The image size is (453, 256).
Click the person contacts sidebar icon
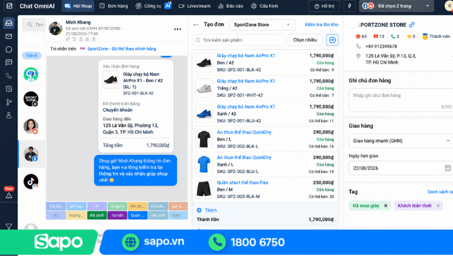coord(8,115)
